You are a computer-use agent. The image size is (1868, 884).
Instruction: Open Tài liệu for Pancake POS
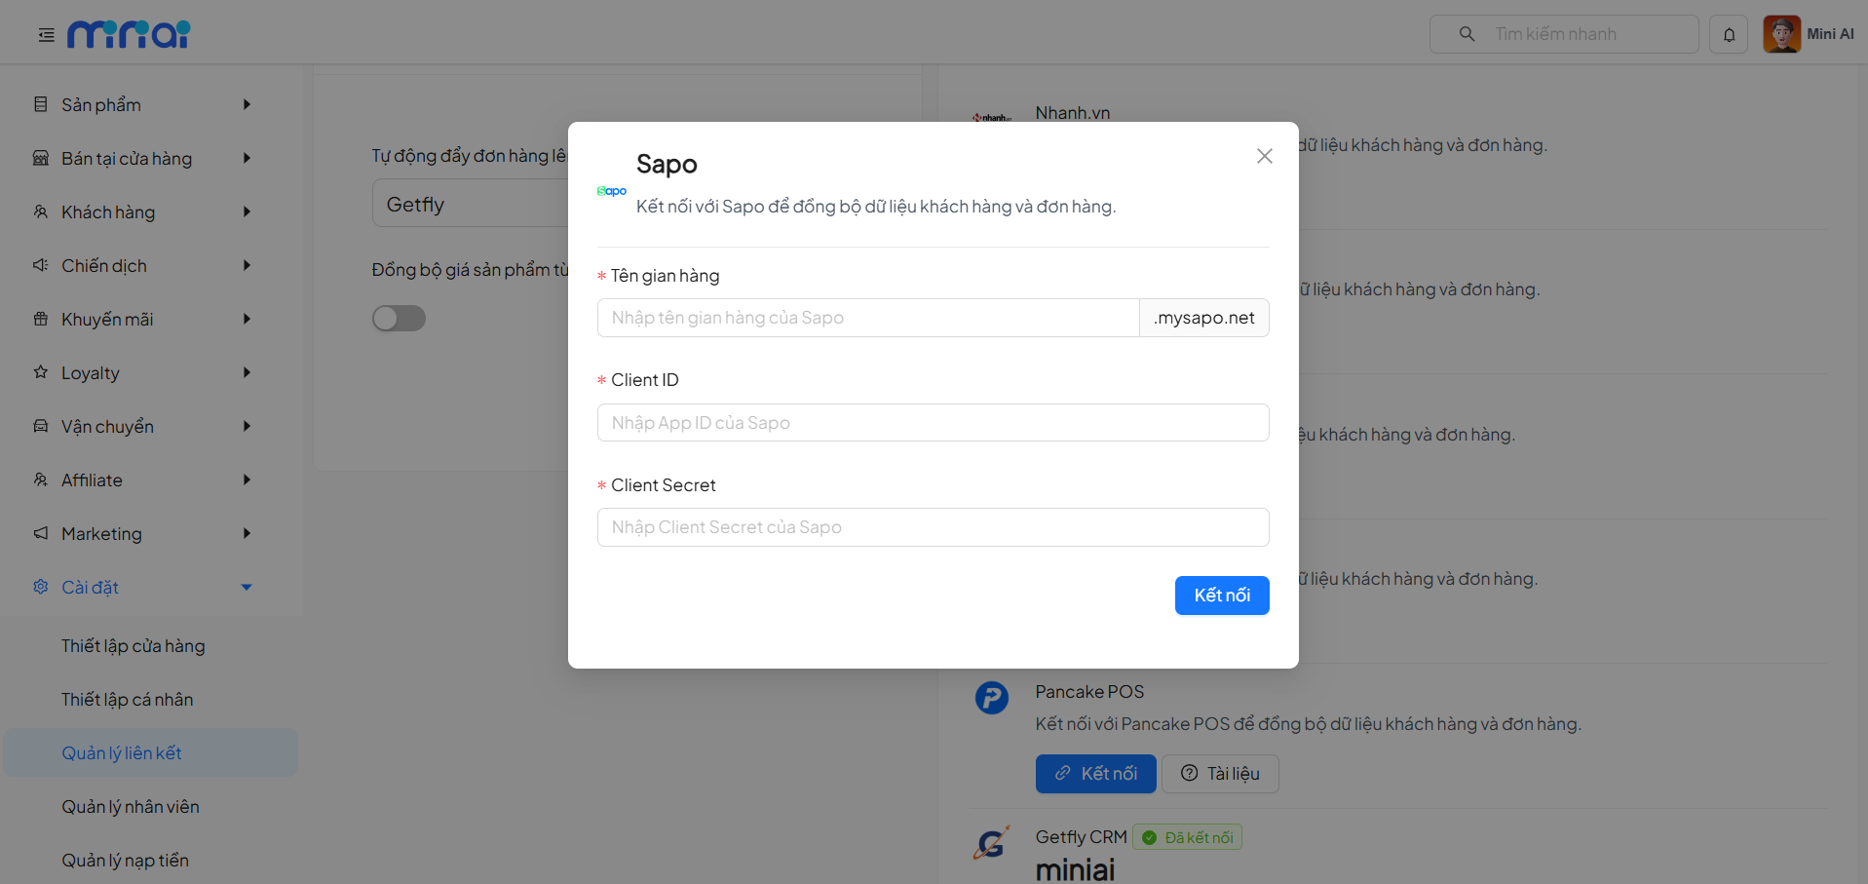click(1220, 773)
